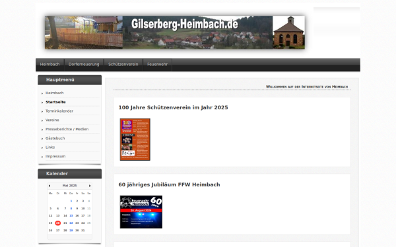
Task: Click the Hauptmenü panel heading
Action: (x=70, y=80)
